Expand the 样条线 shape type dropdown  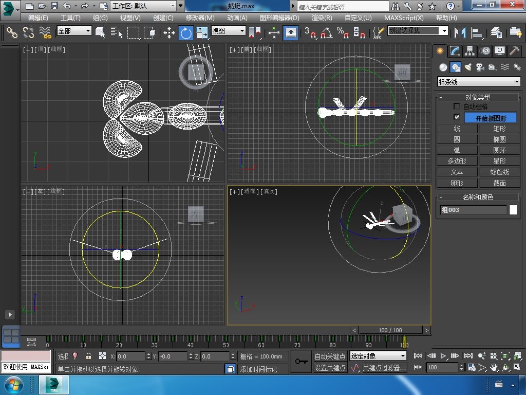coord(517,82)
